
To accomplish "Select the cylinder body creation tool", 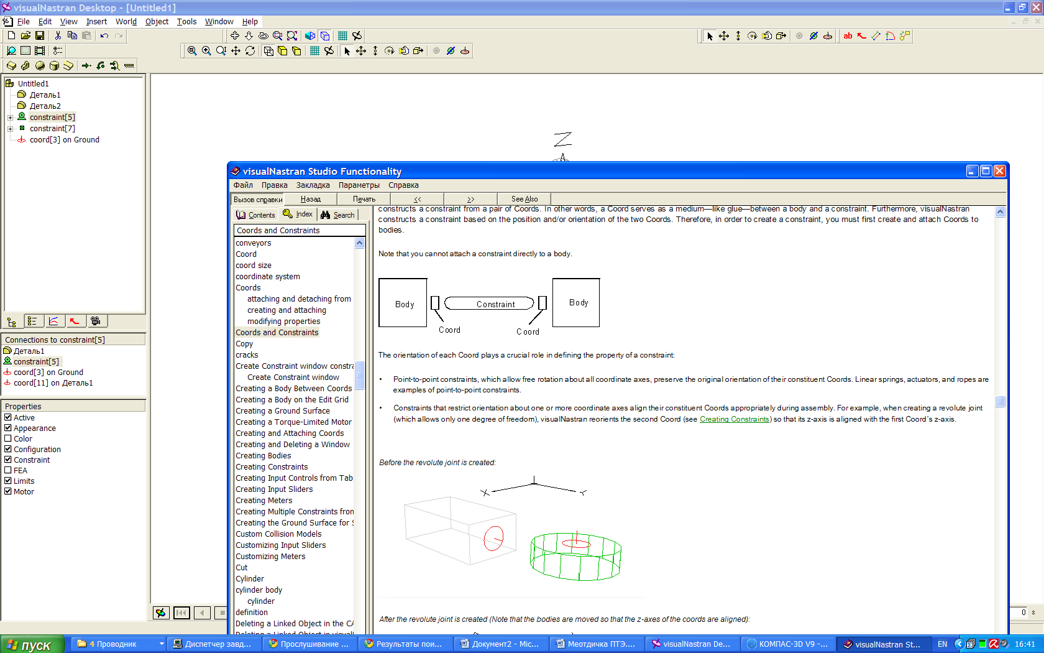I will (x=54, y=65).
